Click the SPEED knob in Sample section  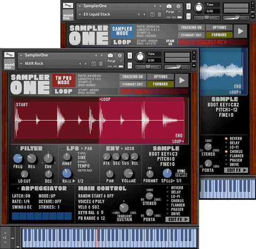pos(167,173)
